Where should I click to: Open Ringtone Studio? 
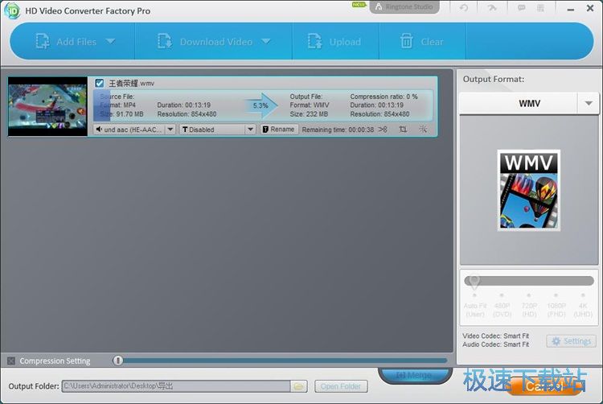click(404, 7)
